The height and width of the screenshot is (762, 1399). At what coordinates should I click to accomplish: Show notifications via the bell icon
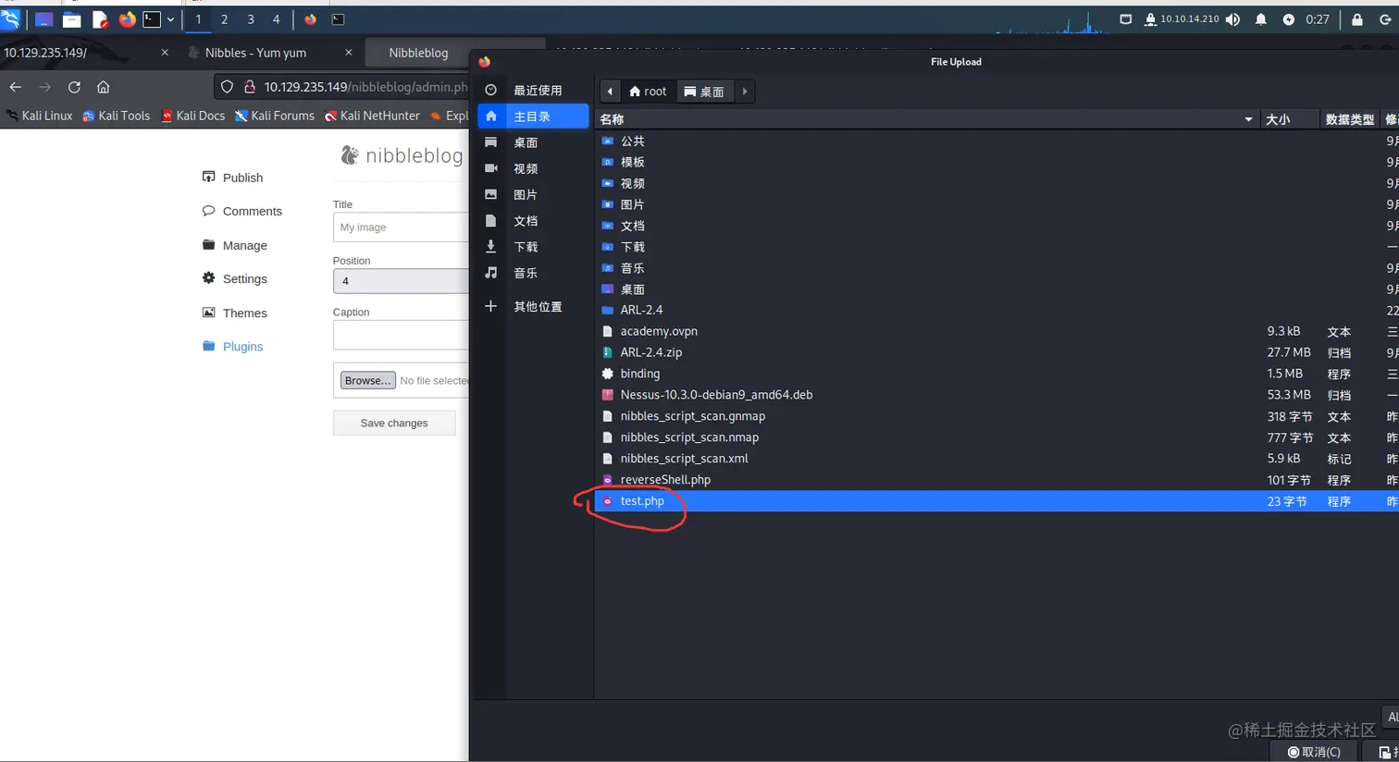coord(1260,19)
